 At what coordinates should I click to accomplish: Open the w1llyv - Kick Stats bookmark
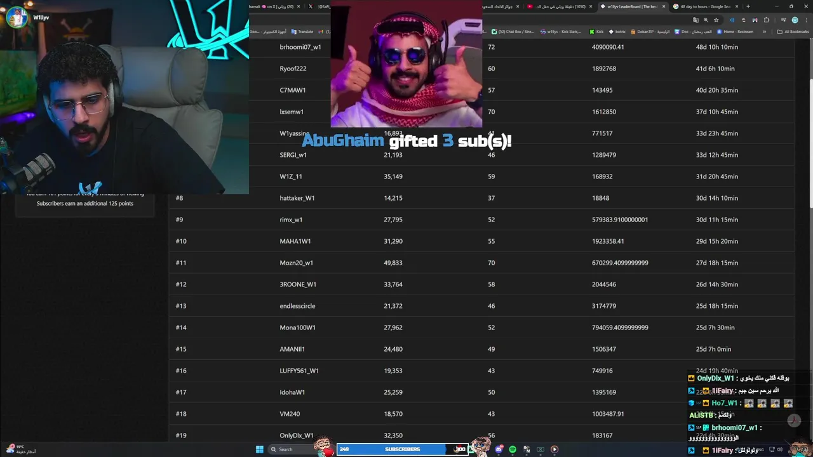point(561,31)
